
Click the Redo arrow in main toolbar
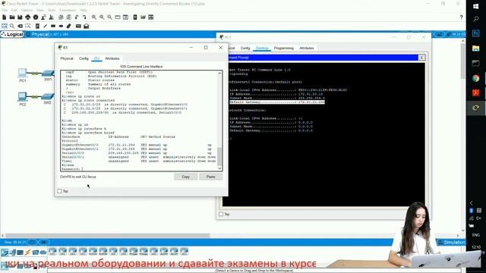(84, 17)
